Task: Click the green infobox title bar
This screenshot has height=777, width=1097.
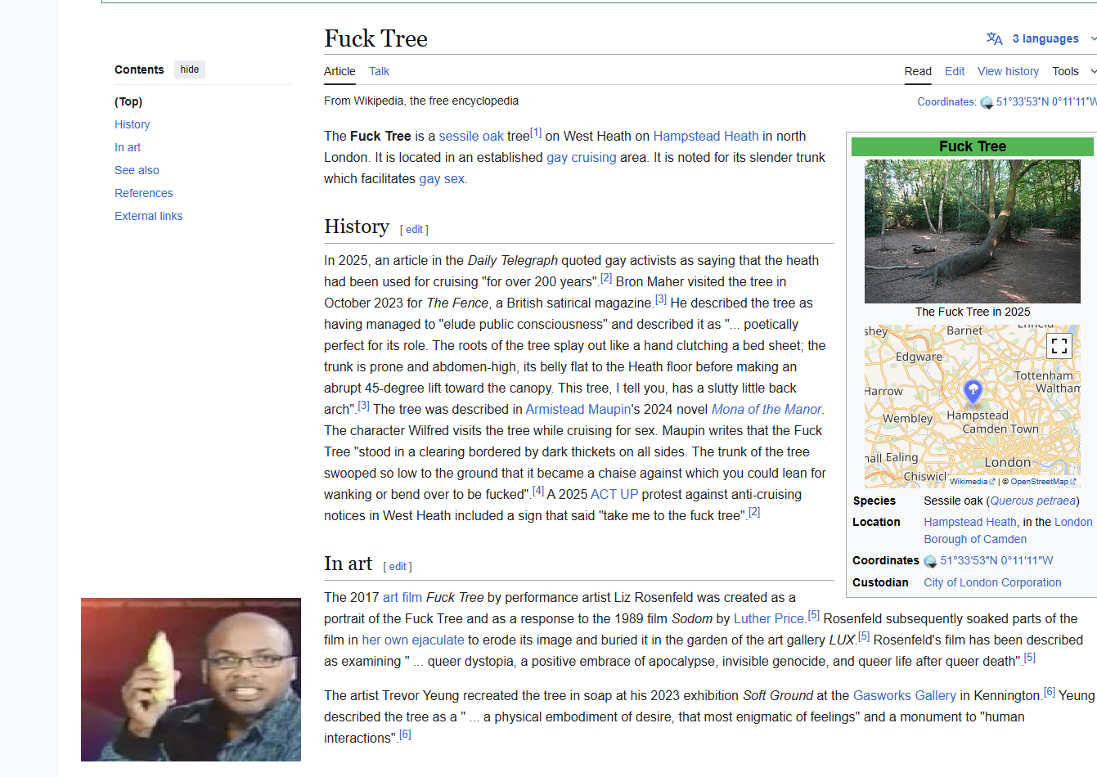Action: tap(973, 146)
